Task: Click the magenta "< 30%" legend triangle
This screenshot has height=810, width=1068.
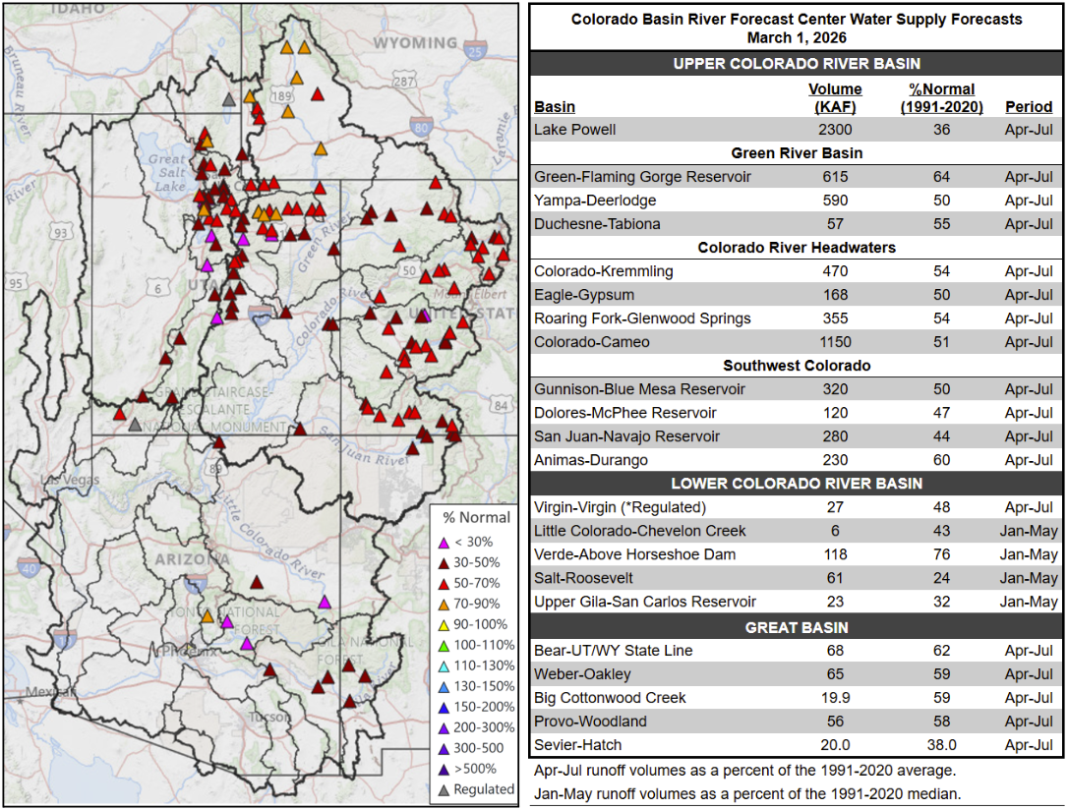Action: click(445, 543)
